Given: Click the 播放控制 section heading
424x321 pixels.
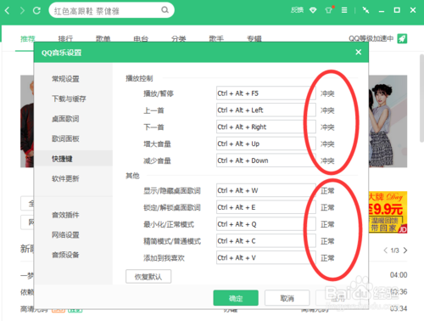Looking at the screenshot, I should click(x=139, y=78).
